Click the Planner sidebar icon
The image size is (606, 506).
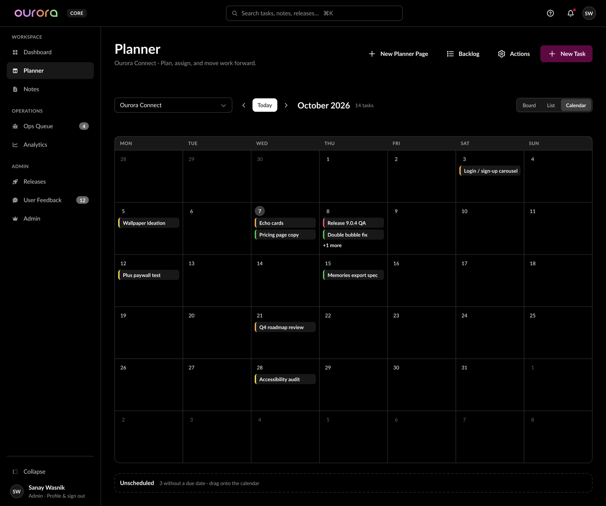(x=15, y=71)
